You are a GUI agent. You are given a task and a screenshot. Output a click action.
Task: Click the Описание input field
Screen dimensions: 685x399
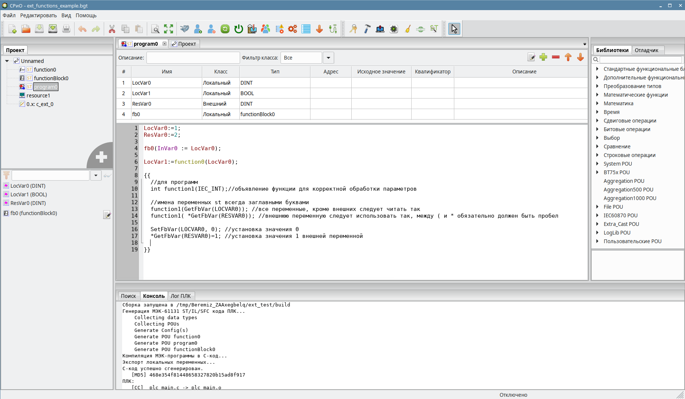[193, 58]
